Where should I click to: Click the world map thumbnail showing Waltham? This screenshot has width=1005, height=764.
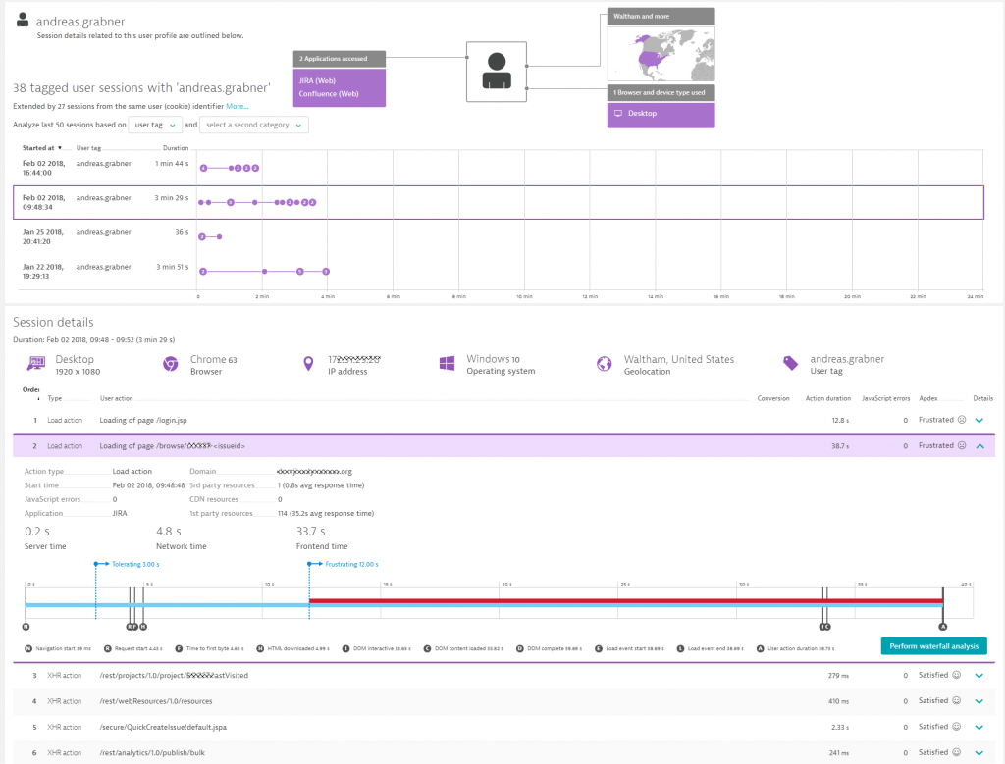tap(660, 52)
